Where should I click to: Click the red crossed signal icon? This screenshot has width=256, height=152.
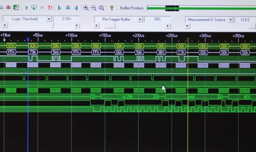(x=8, y=7)
